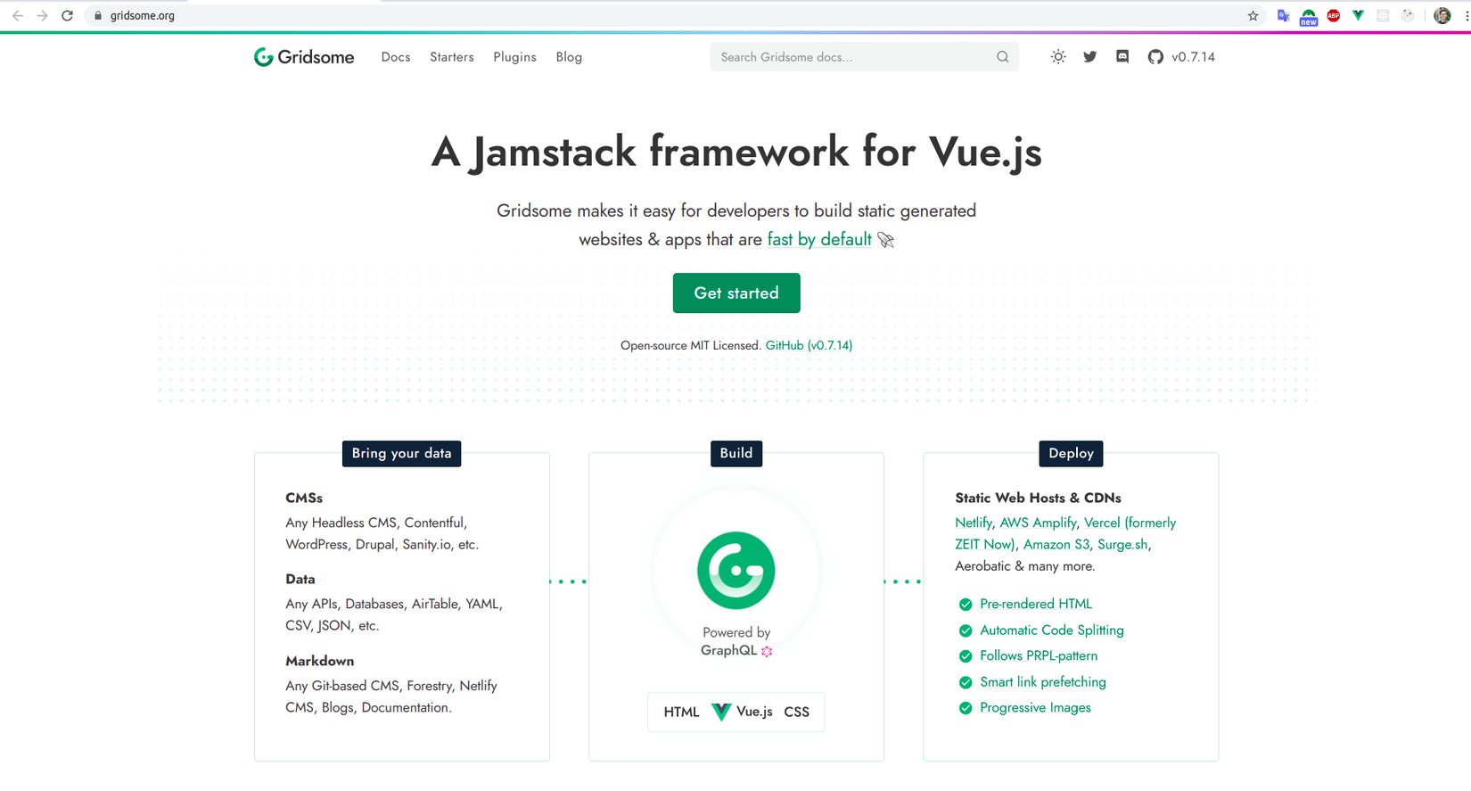
Task: Click the greyed circular extension icon
Action: click(1408, 16)
